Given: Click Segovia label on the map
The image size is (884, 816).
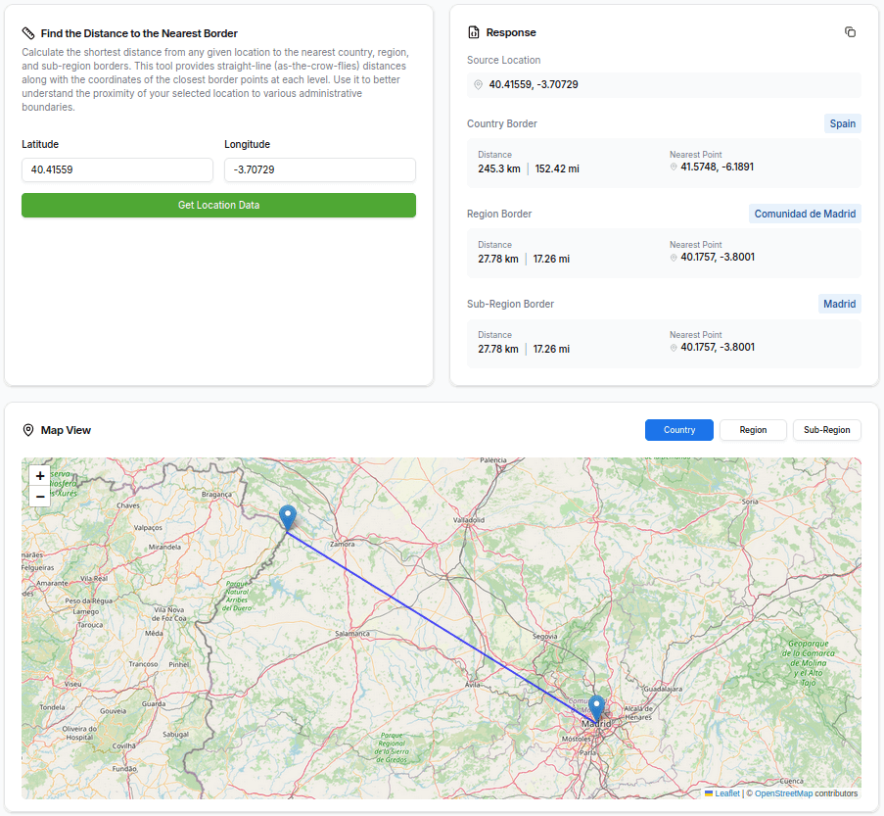Looking at the screenshot, I should 545,637.
